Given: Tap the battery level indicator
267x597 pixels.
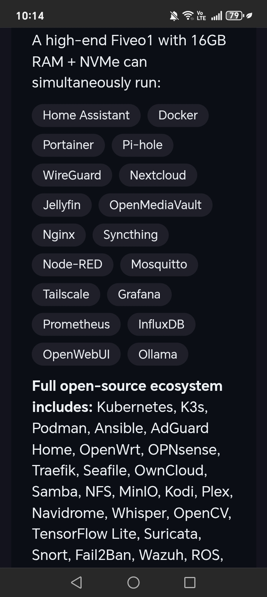Looking at the screenshot, I should [235, 16].
